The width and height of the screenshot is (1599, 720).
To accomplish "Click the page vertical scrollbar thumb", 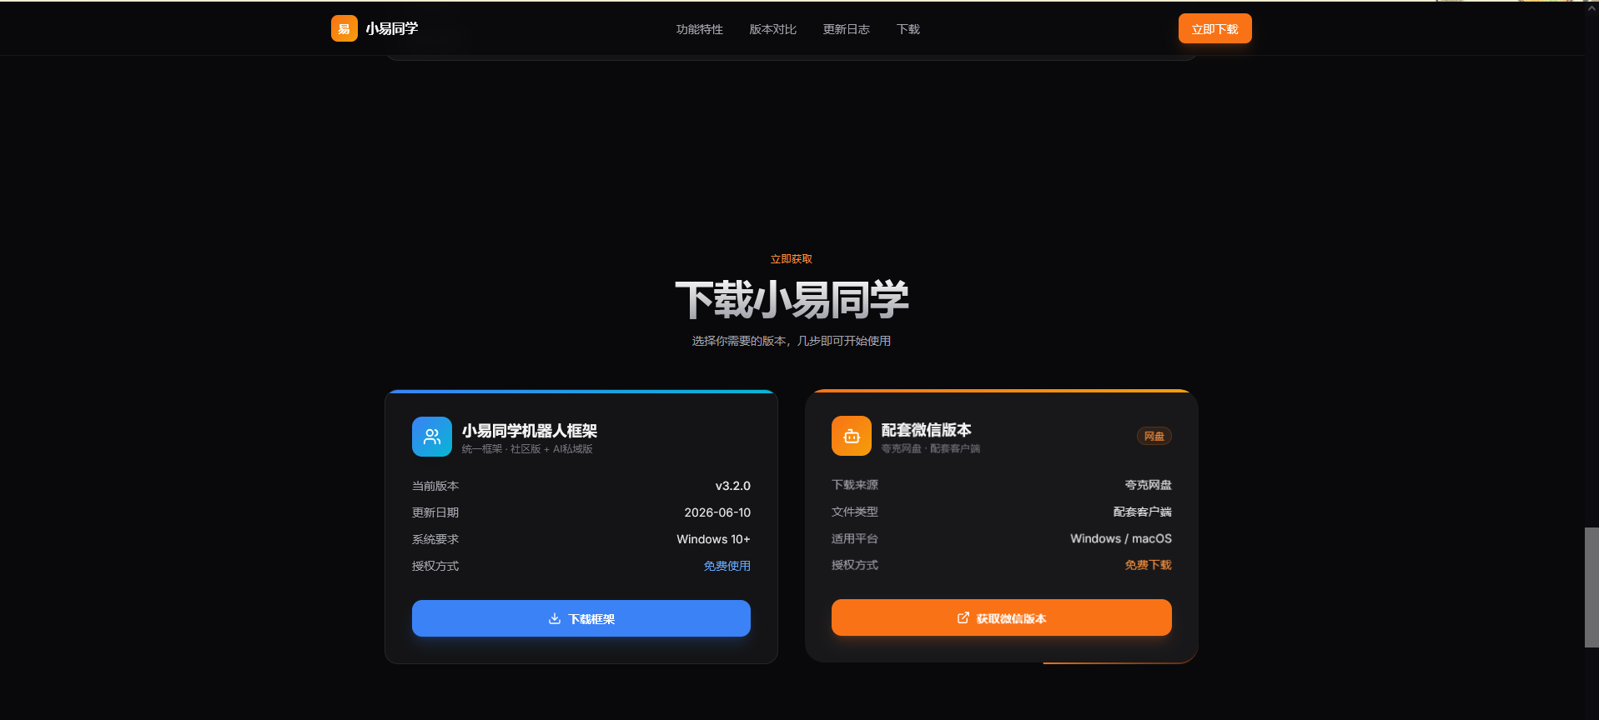I will tap(1591, 587).
